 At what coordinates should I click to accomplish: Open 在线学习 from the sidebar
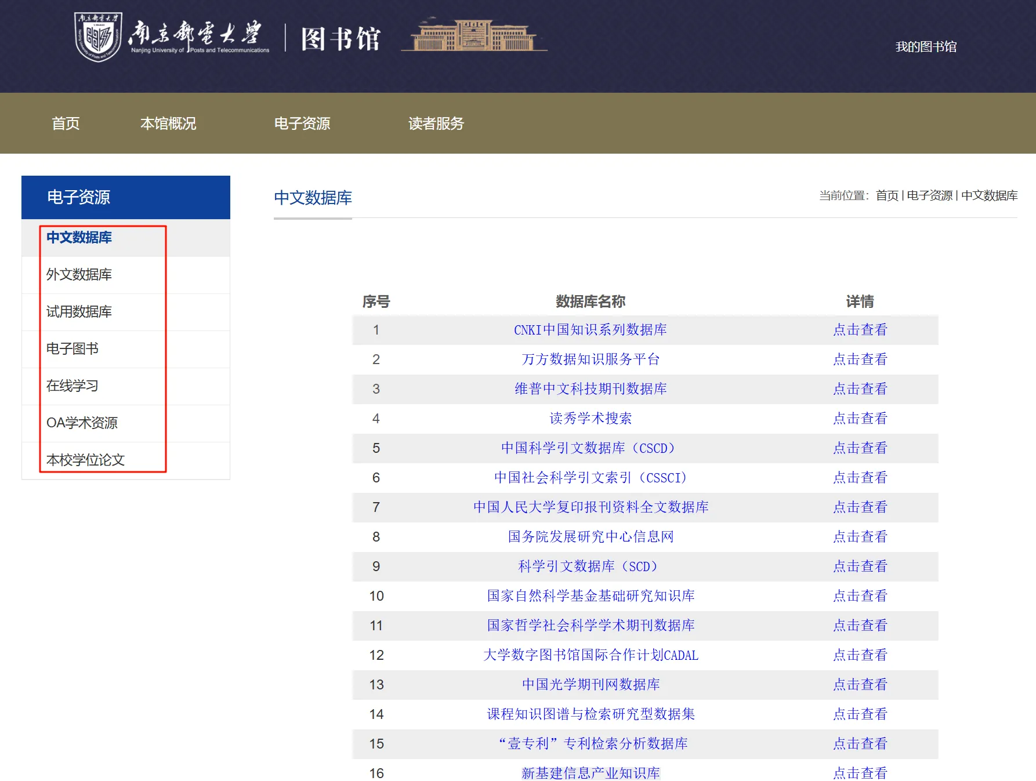click(73, 386)
